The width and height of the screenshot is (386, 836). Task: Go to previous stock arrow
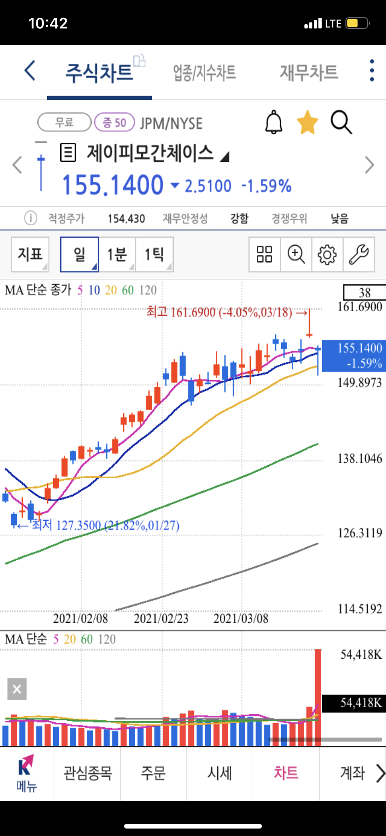pos(17,165)
